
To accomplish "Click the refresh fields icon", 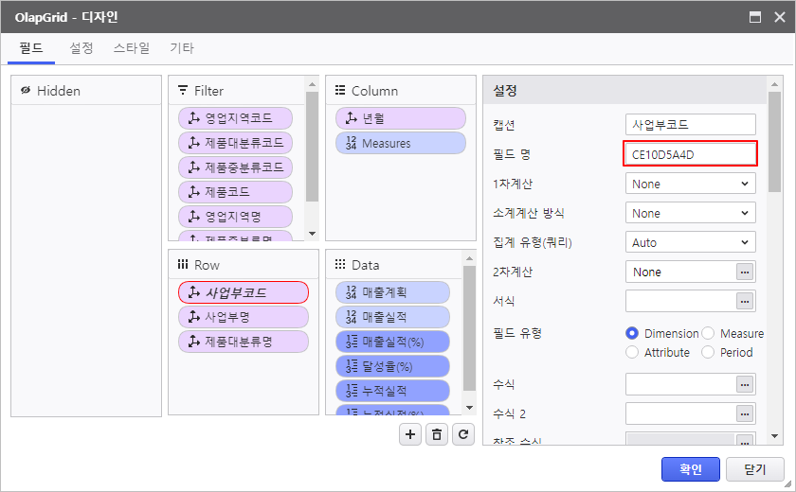I will pos(462,434).
